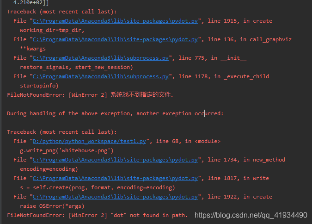This screenshot has height=224, width=312.
Task: Open pydot.py link at line 1922 in create
Action: tap(115, 197)
